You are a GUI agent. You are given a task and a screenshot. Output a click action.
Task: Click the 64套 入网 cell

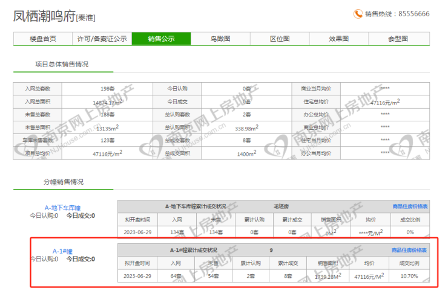[176, 276]
